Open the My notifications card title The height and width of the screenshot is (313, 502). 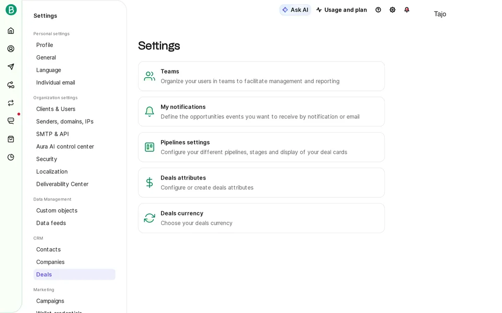(x=183, y=107)
